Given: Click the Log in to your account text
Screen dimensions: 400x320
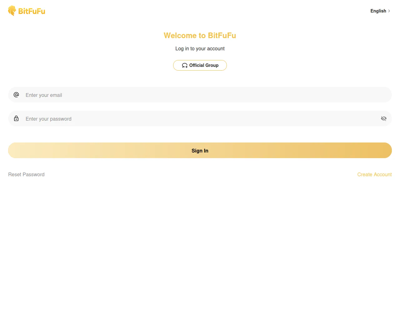Looking at the screenshot, I should coord(200,48).
